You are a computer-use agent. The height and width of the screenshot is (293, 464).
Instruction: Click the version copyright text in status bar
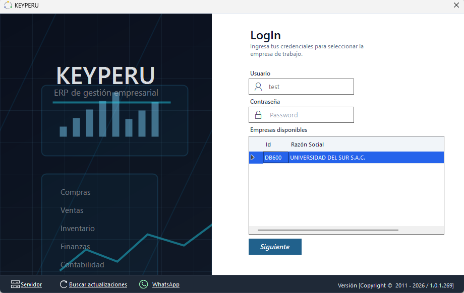[395, 285]
